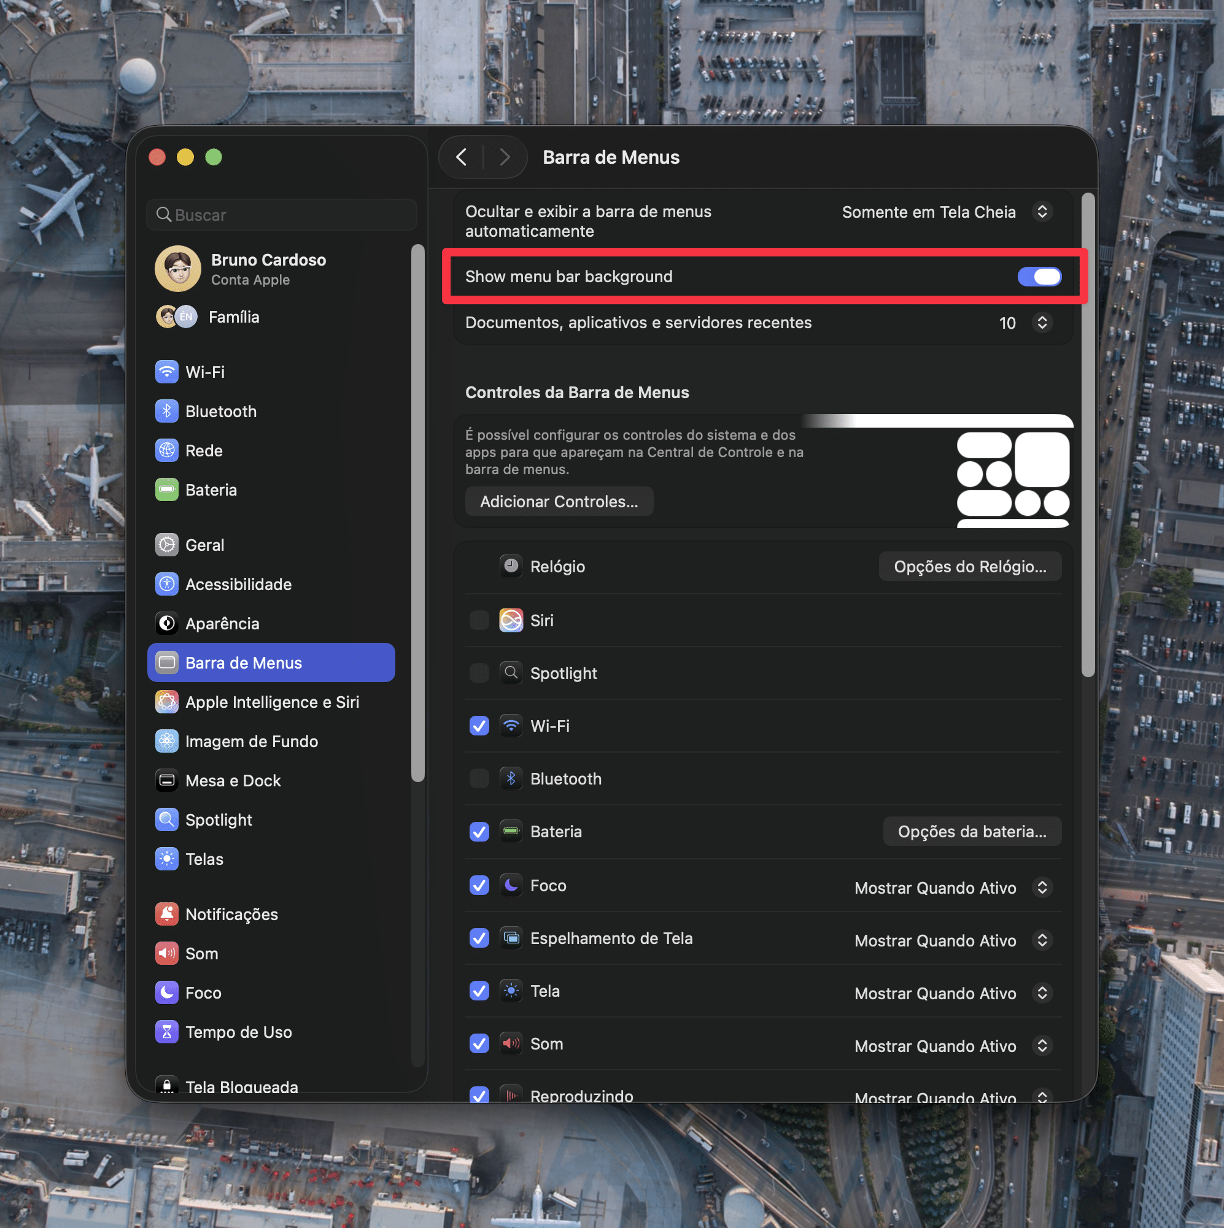Click Adicionar Controles... button

[x=559, y=502]
